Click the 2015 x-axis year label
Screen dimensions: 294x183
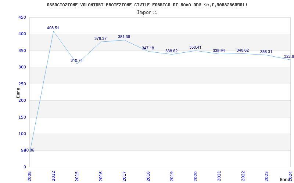coord(77,176)
